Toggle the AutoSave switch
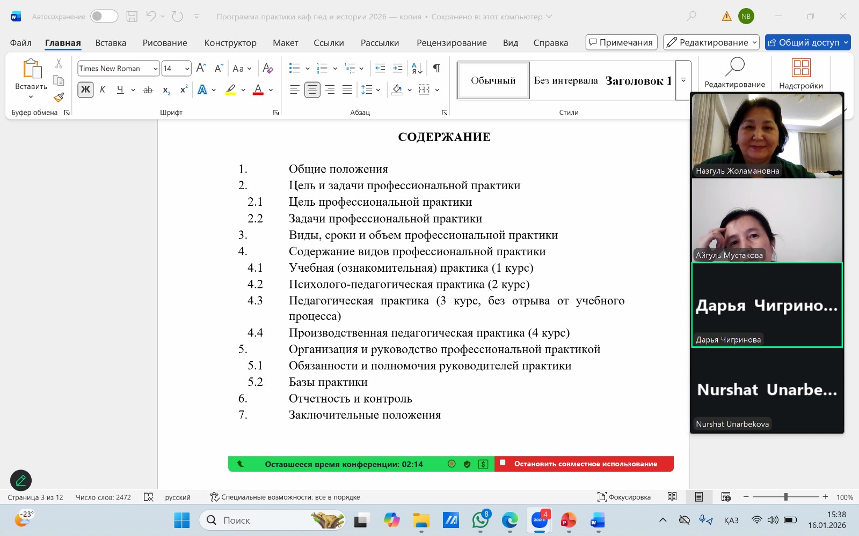This screenshot has width=859, height=536. (x=104, y=16)
